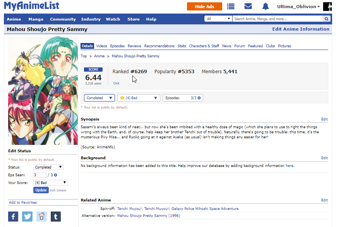Open the Anime nav menu
Viewport: 348px width, 227px height.
14,19
